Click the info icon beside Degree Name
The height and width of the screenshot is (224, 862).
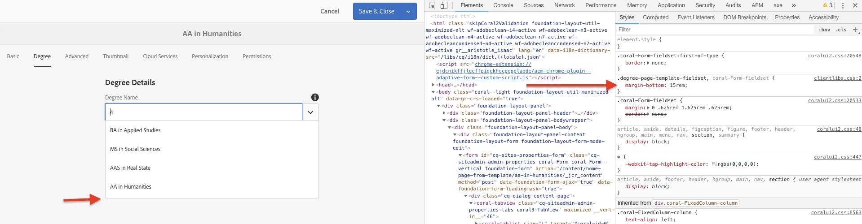[315, 97]
